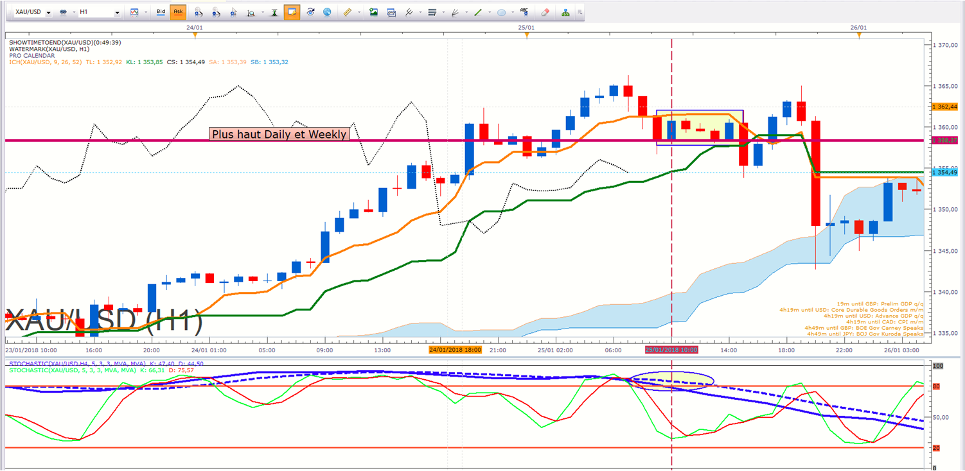Click the chart template window icon

pos(391,12)
